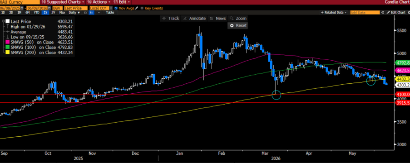The image size is (410, 163).
Task: Click the start date 06/08/2025 field
Action: tap(10, 8)
